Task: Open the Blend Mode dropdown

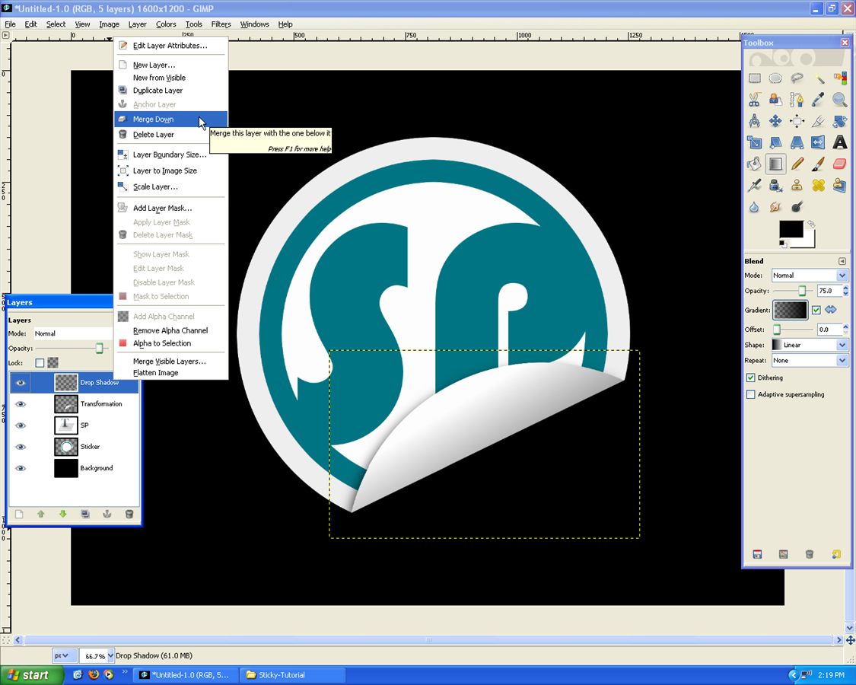Action: click(809, 276)
